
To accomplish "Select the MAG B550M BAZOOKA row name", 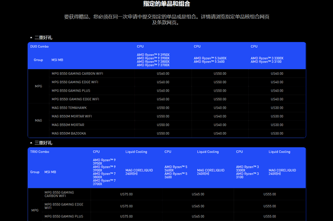I will tap(69, 134).
